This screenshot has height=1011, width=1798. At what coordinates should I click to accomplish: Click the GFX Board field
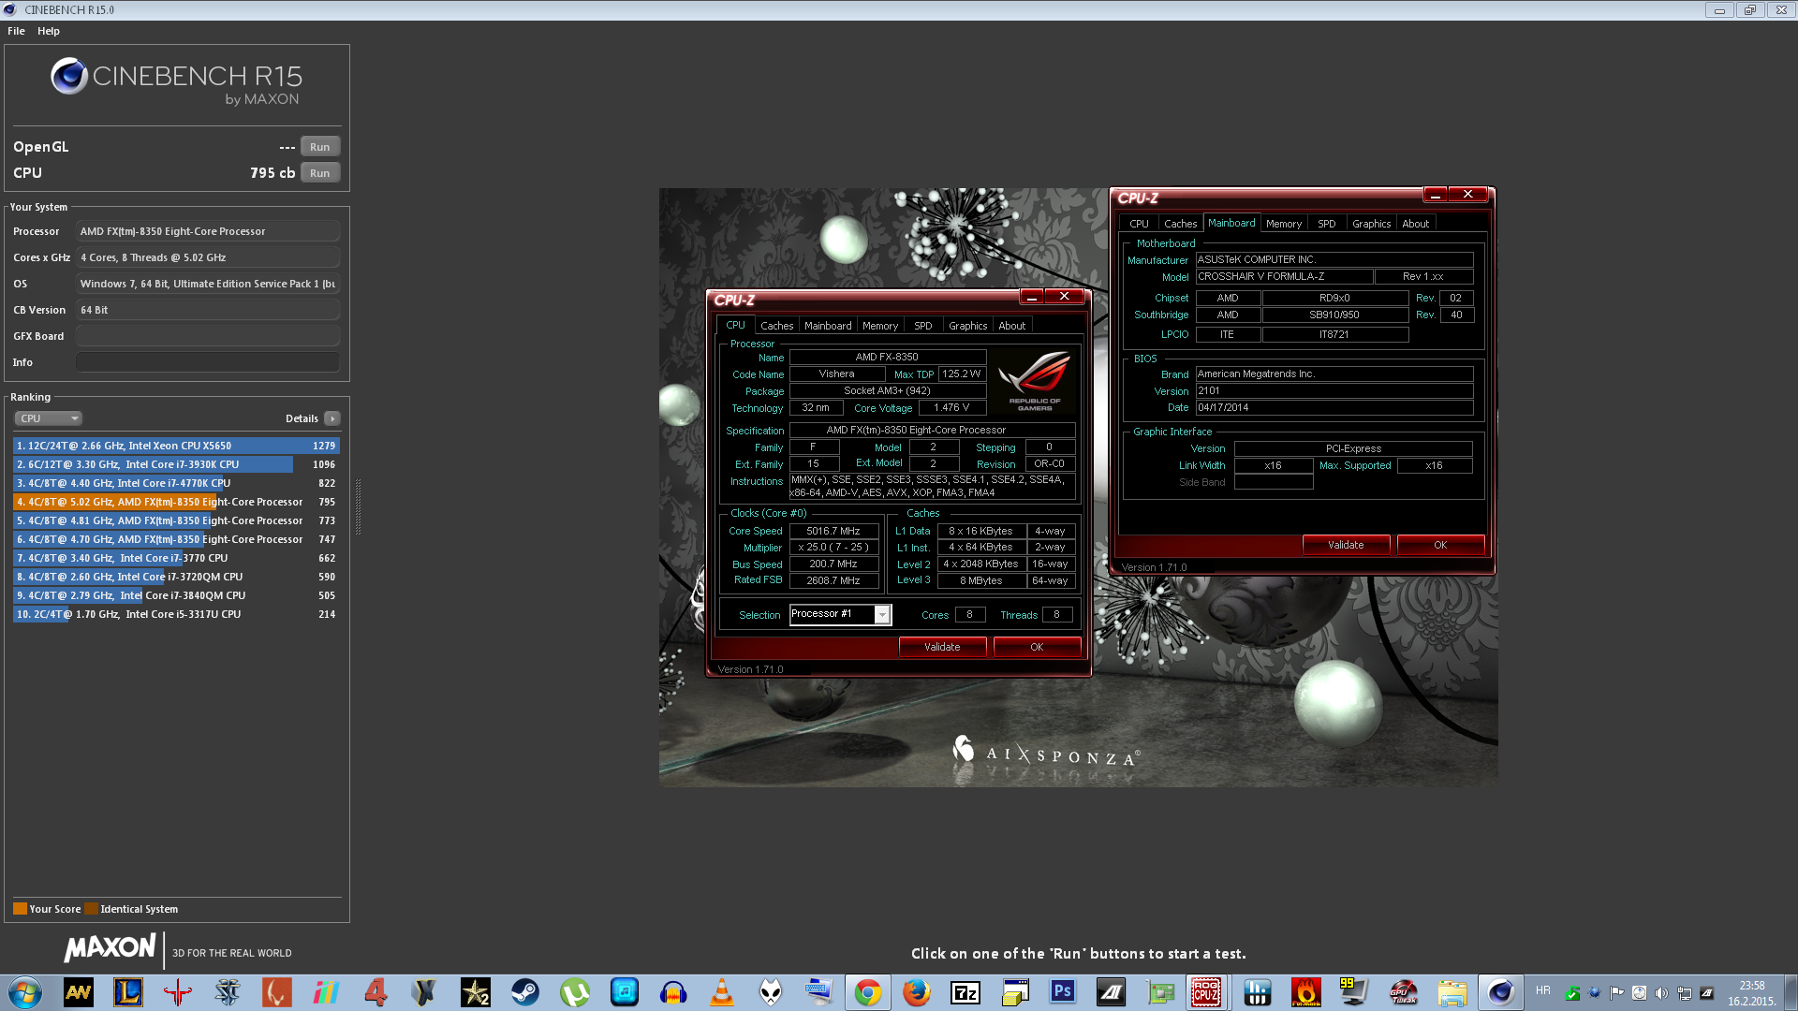click(x=208, y=336)
